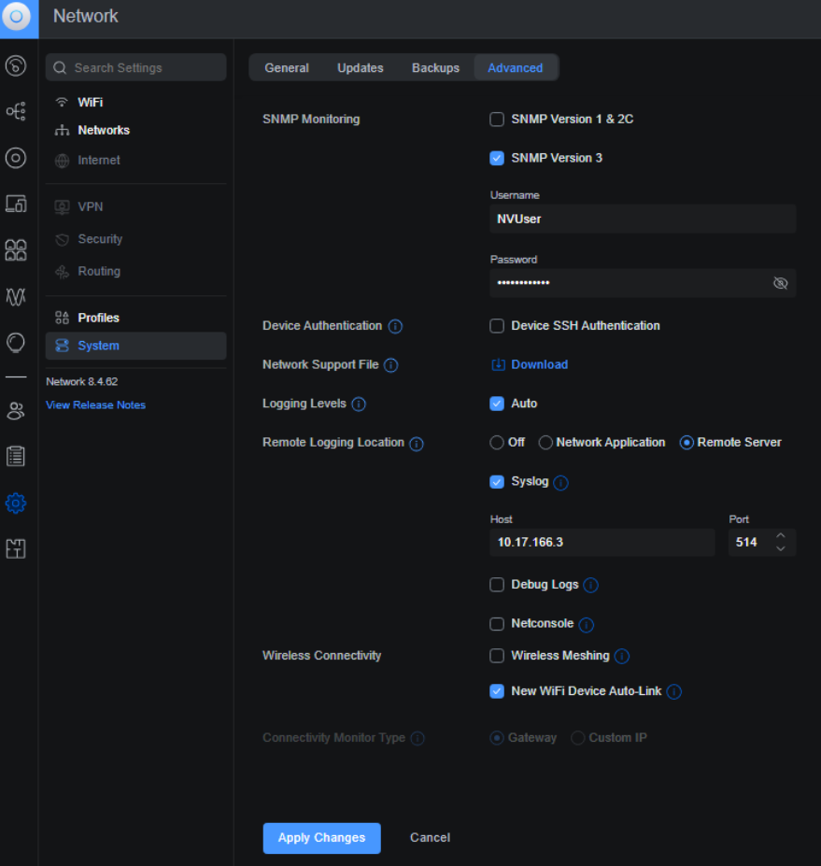821x866 pixels.
Task: Open the System Log list sidebar icon
Action: 16,456
